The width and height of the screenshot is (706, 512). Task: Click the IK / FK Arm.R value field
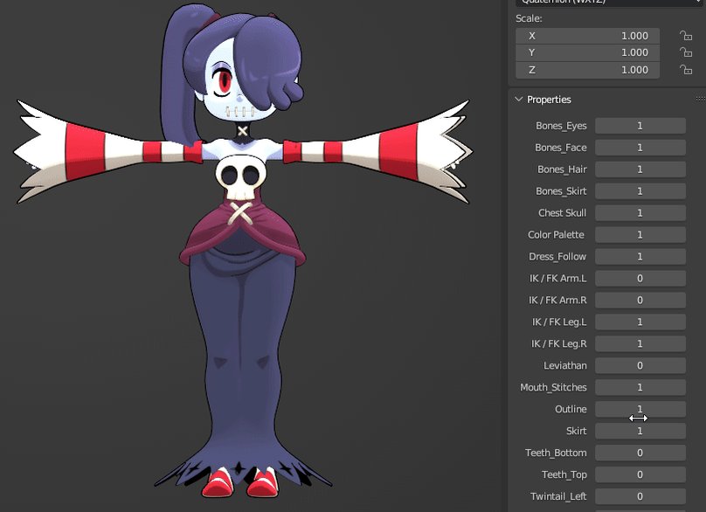click(x=640, y=300)
